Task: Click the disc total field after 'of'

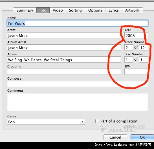Action: 144,60
